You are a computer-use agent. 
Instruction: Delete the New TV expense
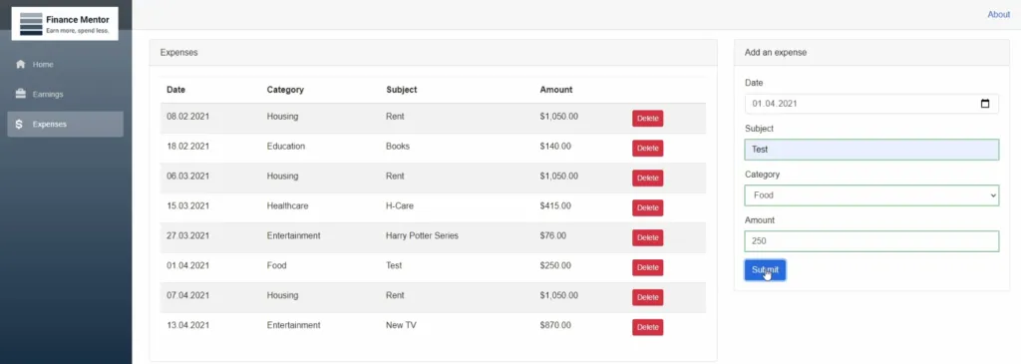(x=647, y=327)
